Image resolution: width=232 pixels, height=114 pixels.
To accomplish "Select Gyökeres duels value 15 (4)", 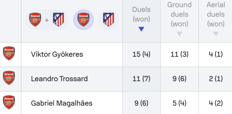I will [x=141, y=54].
